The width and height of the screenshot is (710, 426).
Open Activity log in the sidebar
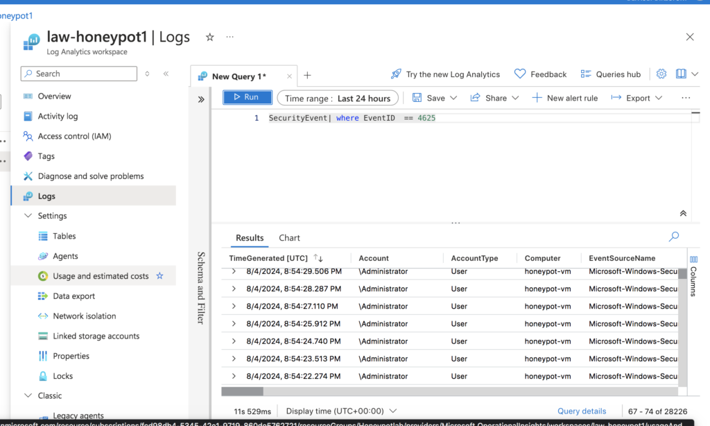tap(58, 116)
